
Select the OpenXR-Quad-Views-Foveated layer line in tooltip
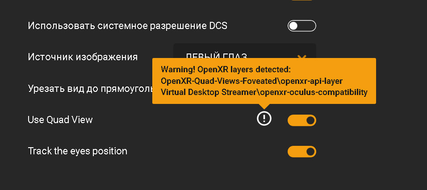251,81
